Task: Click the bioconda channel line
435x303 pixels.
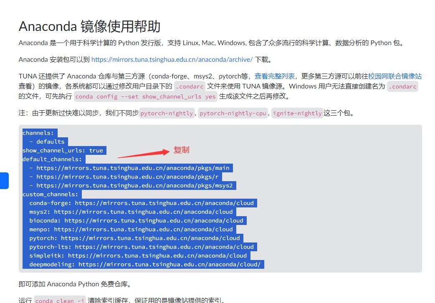Action: (136, 221)
